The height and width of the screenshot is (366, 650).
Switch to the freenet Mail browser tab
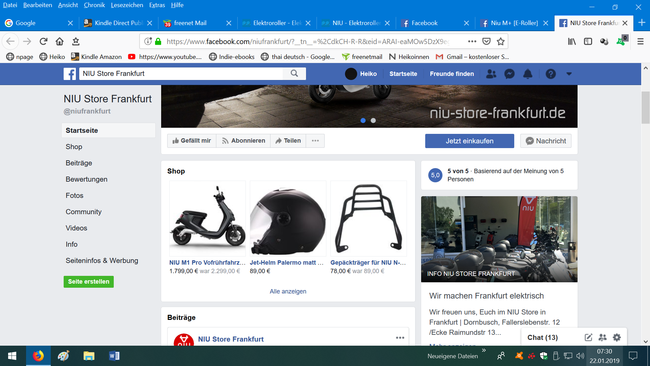tap(190, 23)
